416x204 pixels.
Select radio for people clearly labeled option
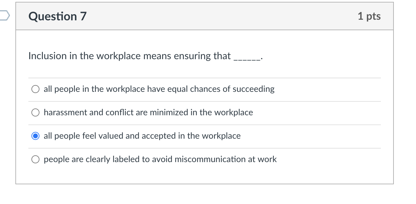[x=35, y=159]
